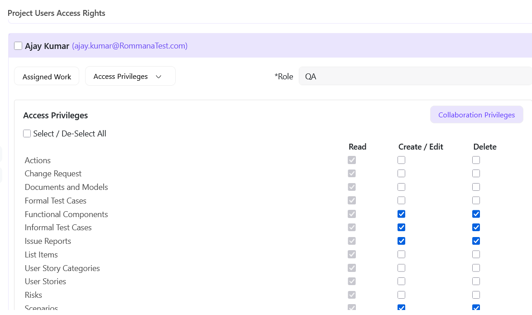Uncheck Delete for Informal Test Cases

point(476,227)
